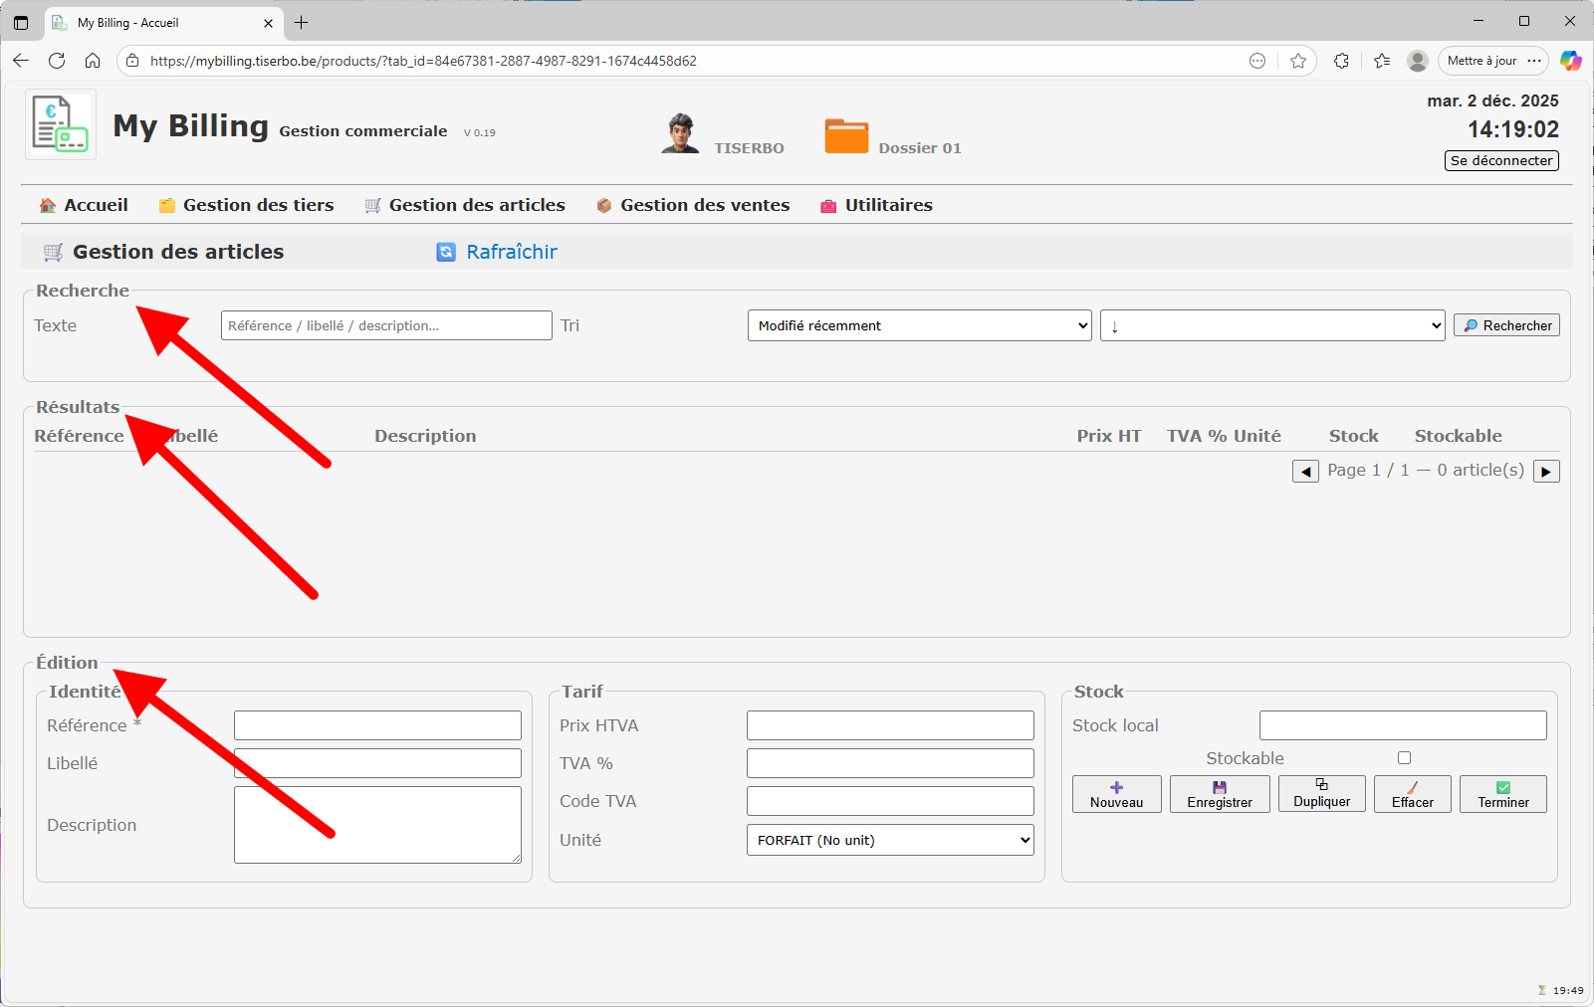Finish editing with Terminer checkmark button
The width and height of the screenshot is (1594, 1007).
tap(1502, 794)
